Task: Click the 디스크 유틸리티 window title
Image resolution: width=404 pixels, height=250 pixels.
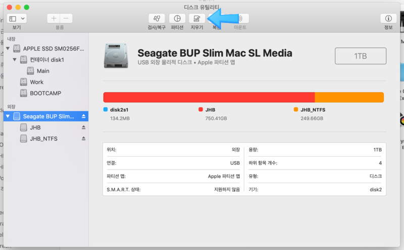Action: point(201,7)
